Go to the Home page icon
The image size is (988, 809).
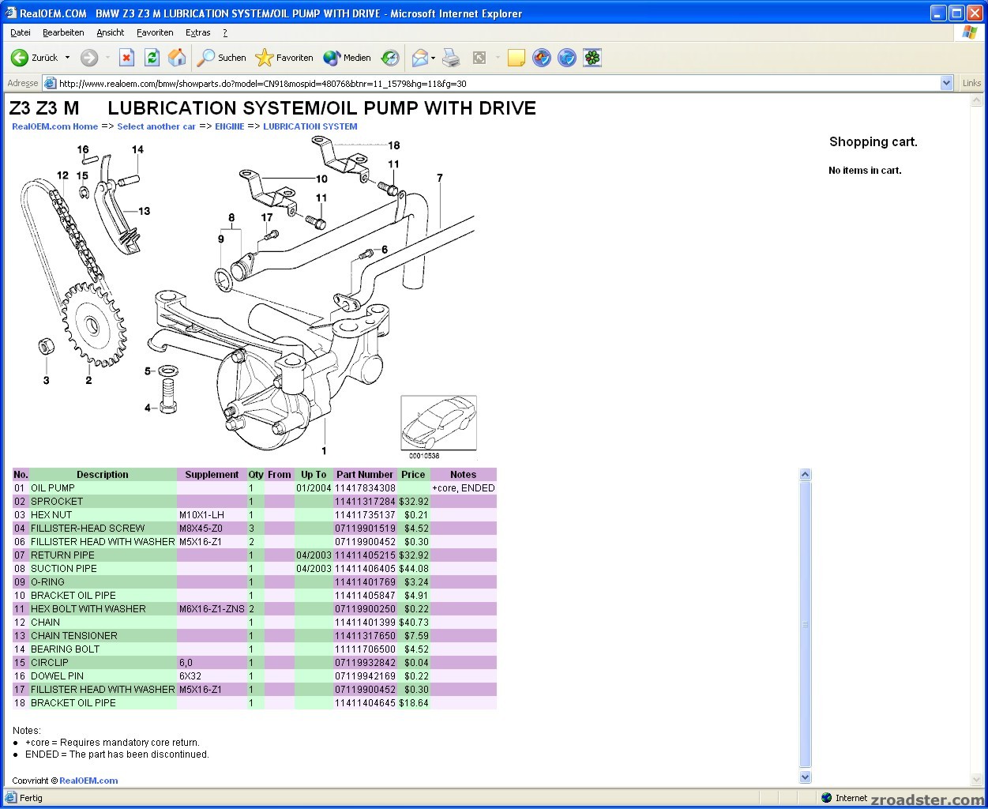[177, 58]
